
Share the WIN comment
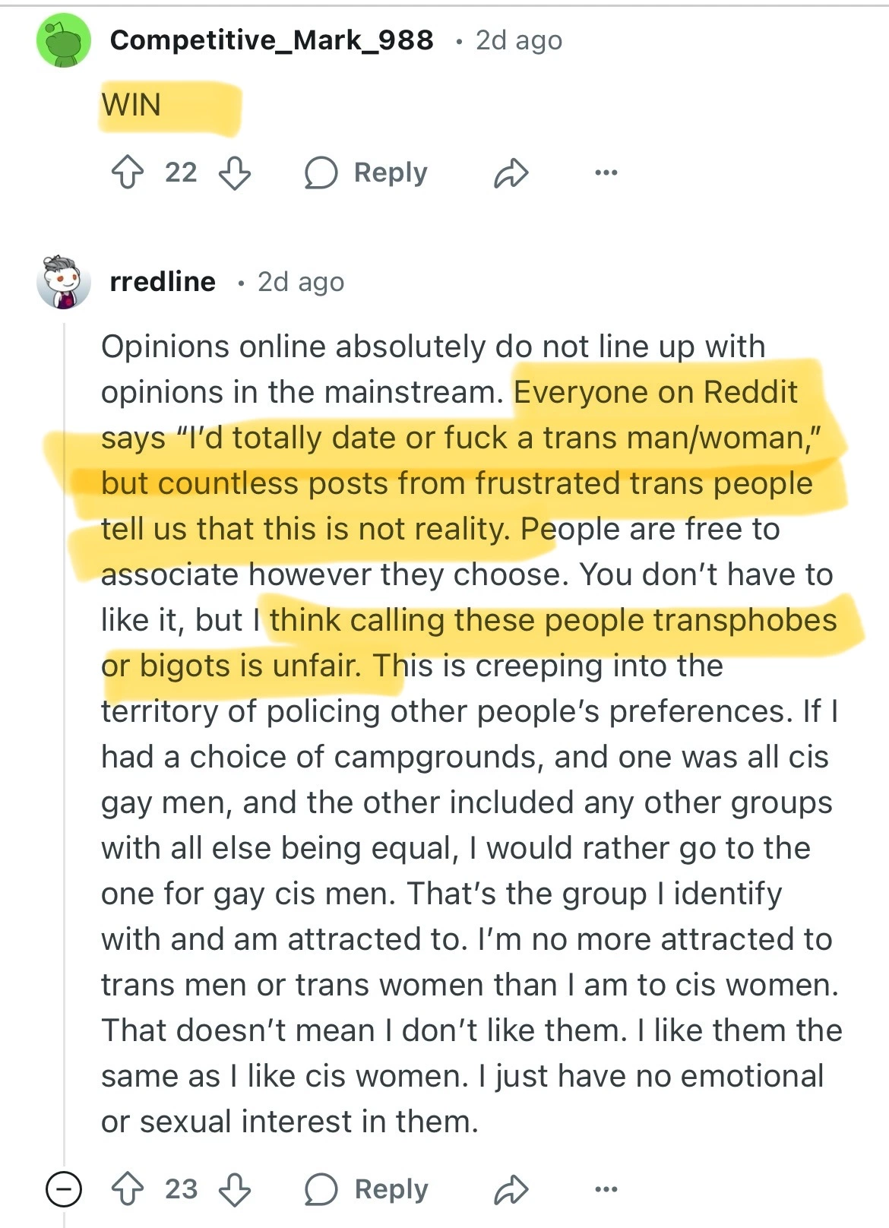511,173
